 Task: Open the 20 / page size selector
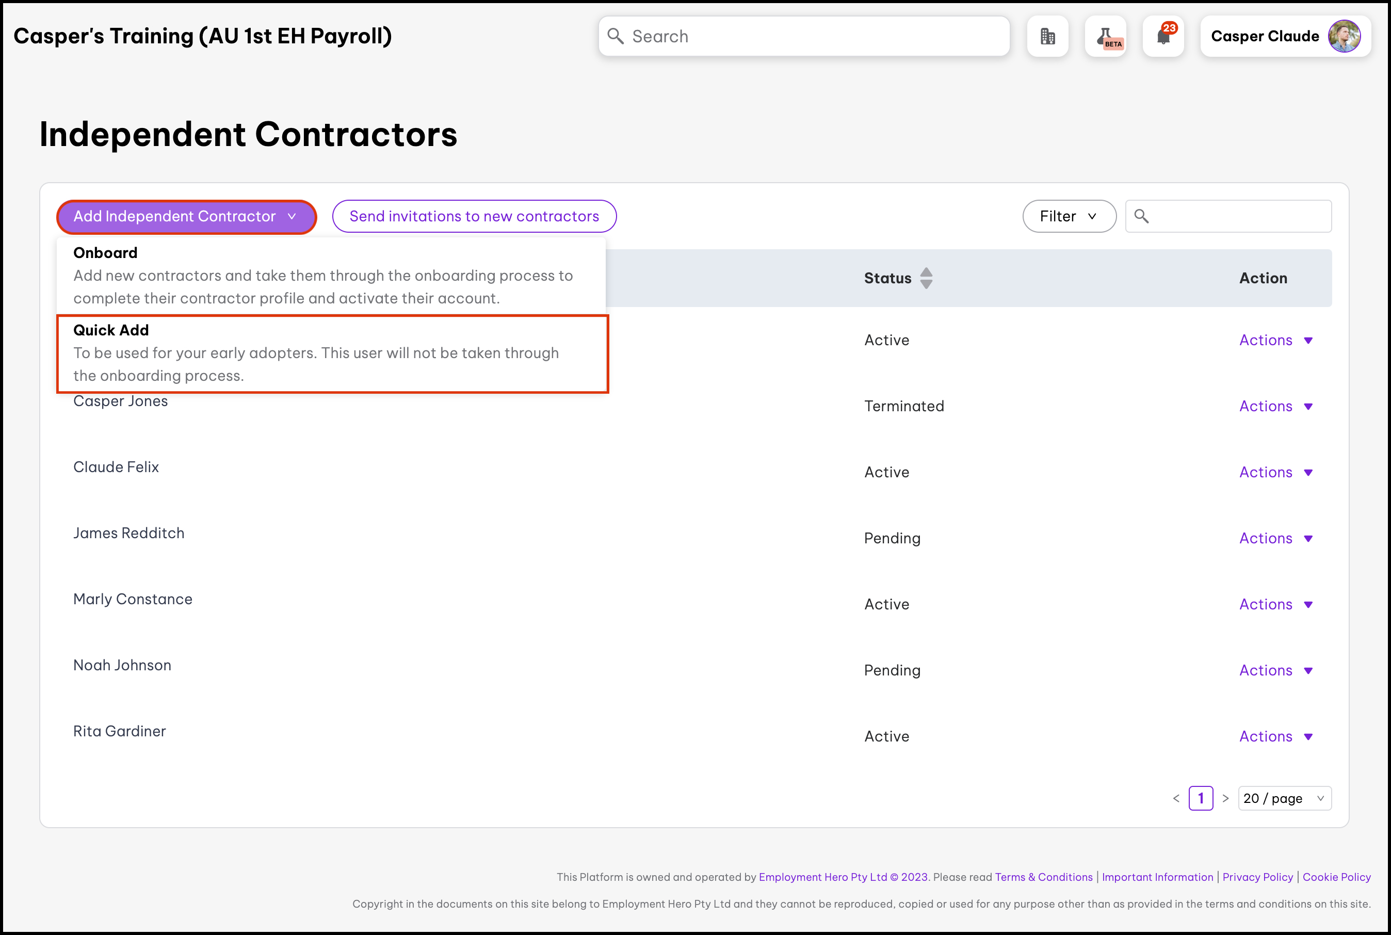click(x=1284, y=798)
